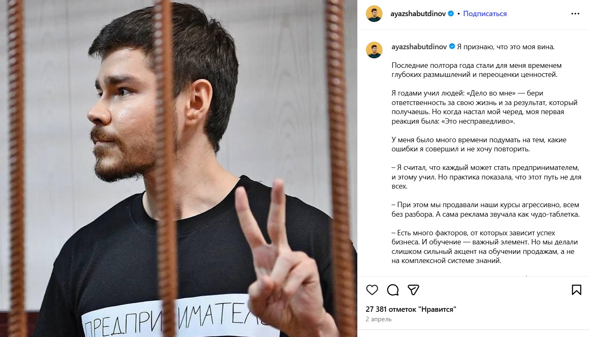The width and height of the screenshot is (589, 337).
Task: Save post with the bookmark icon
Action: (x=577, y=289)
